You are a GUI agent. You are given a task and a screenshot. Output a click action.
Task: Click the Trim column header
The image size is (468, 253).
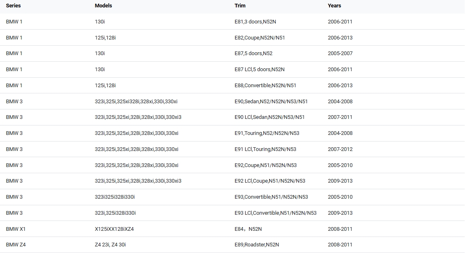pyautogui.click(x=240, y=6)
